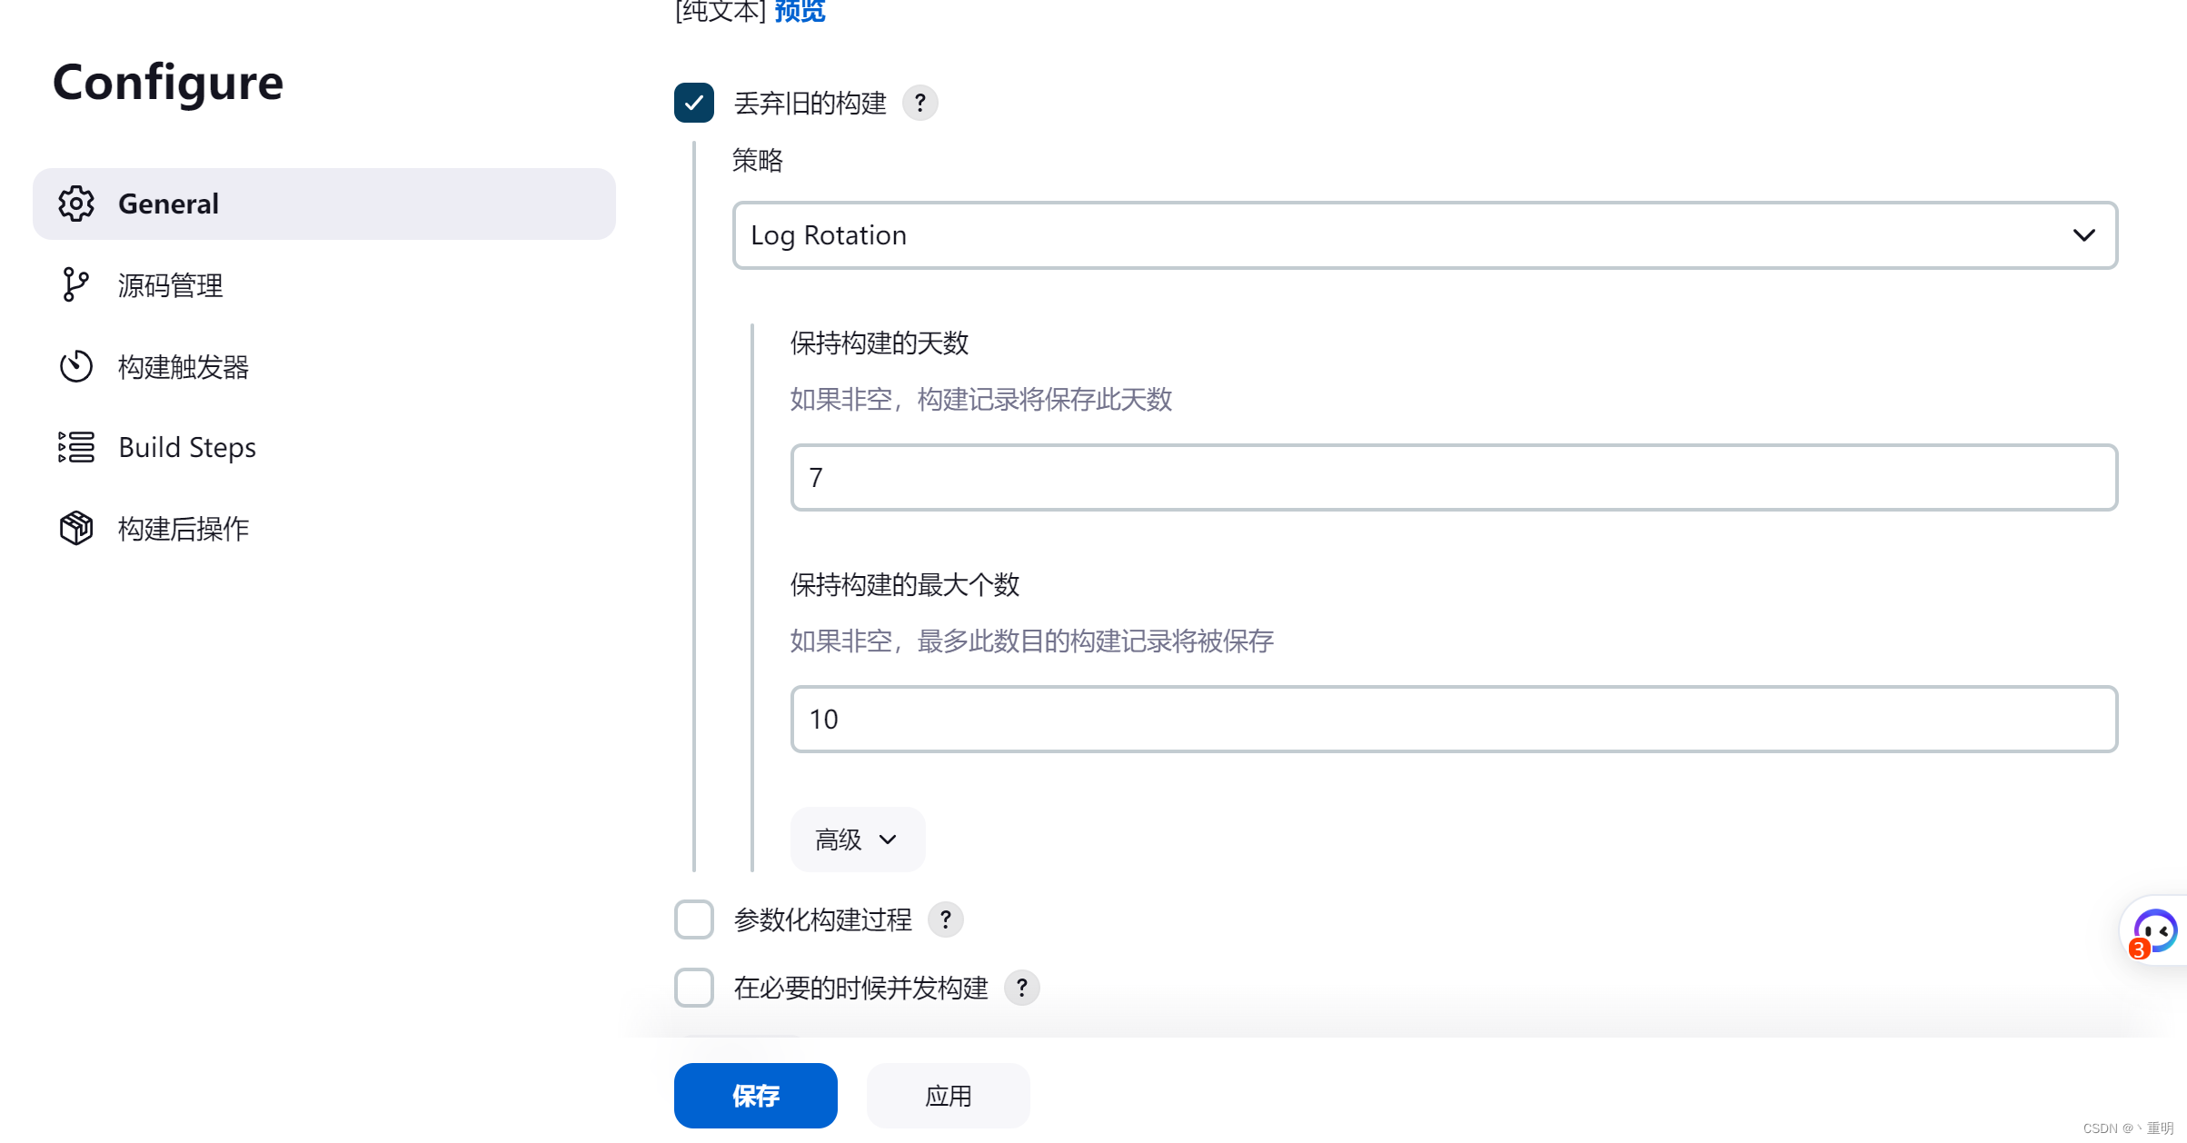Click the 源码管理 branch icon

click(76, 284)
